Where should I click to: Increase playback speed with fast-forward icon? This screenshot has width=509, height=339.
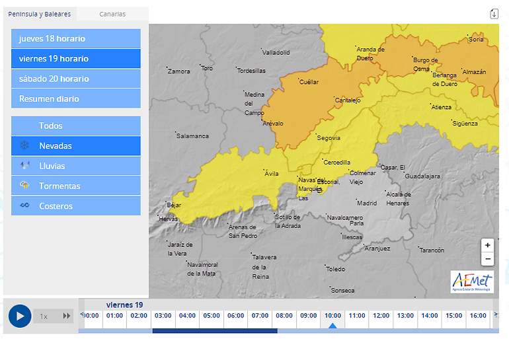[x=67, y=316]
